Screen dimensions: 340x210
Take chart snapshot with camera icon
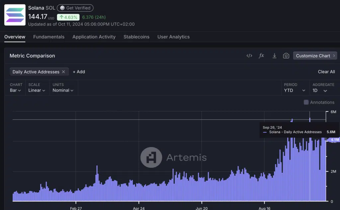click(286, 56)
